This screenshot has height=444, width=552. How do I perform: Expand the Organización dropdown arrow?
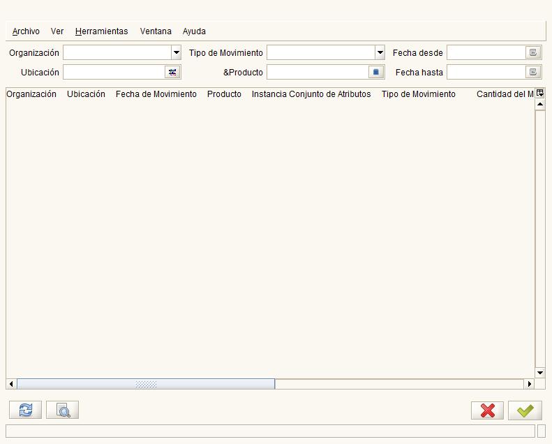(x=177, y=53)
